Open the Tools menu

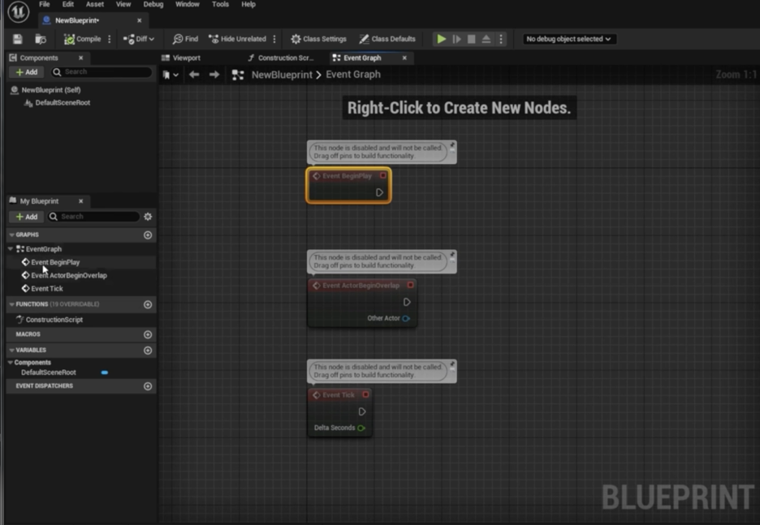[220, 4]
